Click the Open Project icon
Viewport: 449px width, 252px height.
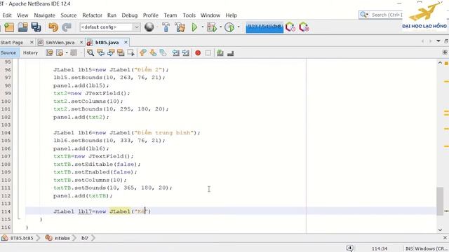click(22, 27)
